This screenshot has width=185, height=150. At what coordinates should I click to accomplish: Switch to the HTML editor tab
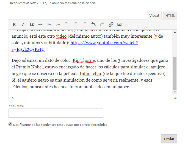coord(170,16)
